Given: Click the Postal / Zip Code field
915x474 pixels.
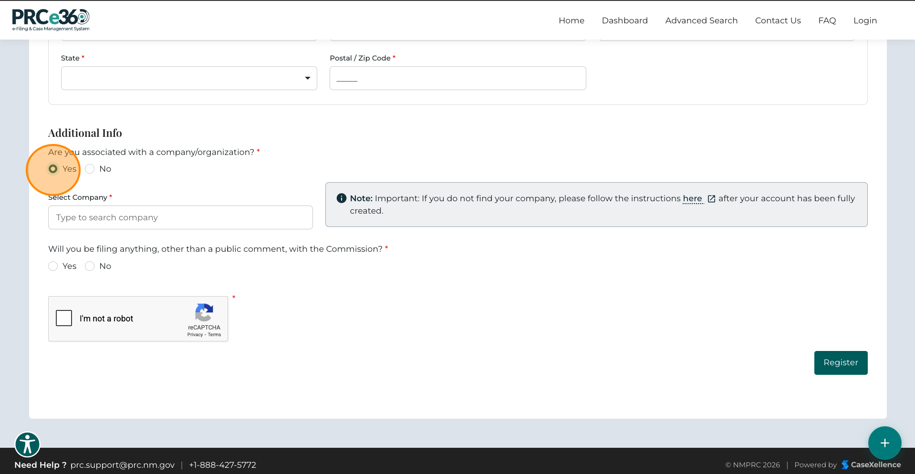Looking at the screenshot, I should pyautogui.click(x=457, y=78).
